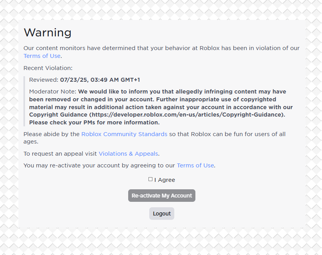
Task: Click the gray quote bar beside moderator note
Action: (24, 101)
